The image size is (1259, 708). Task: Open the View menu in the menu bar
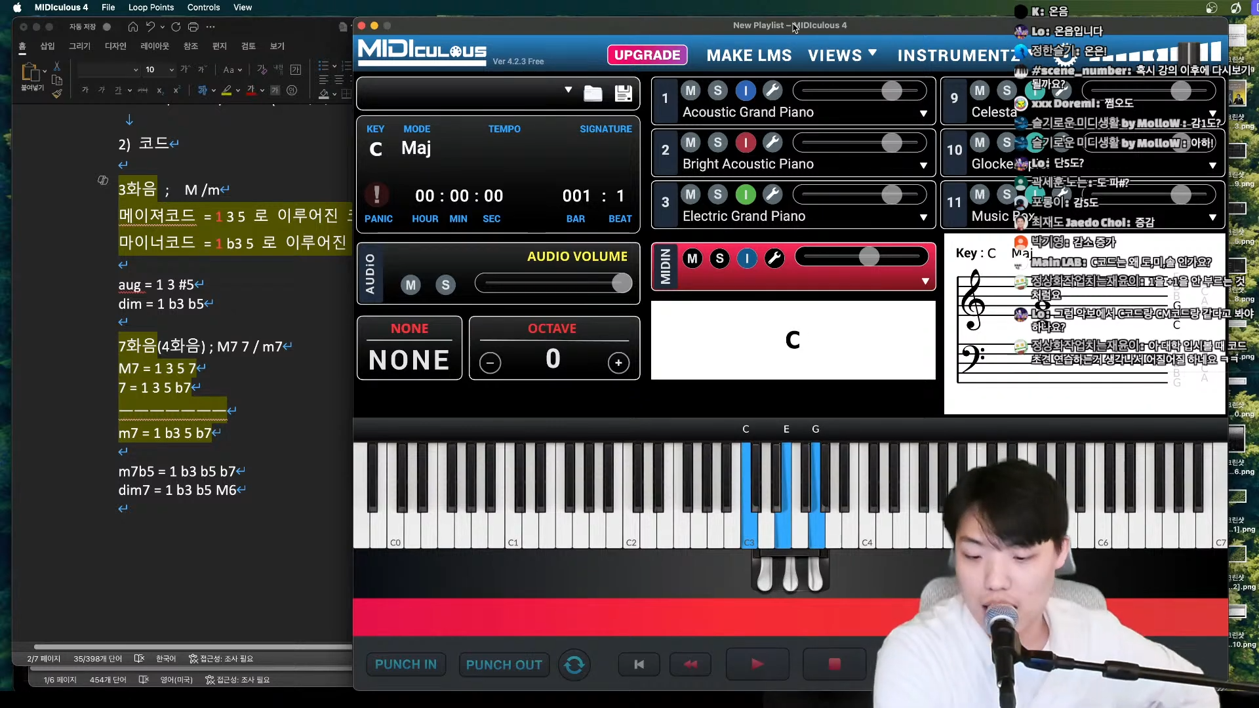coord(243,7)
